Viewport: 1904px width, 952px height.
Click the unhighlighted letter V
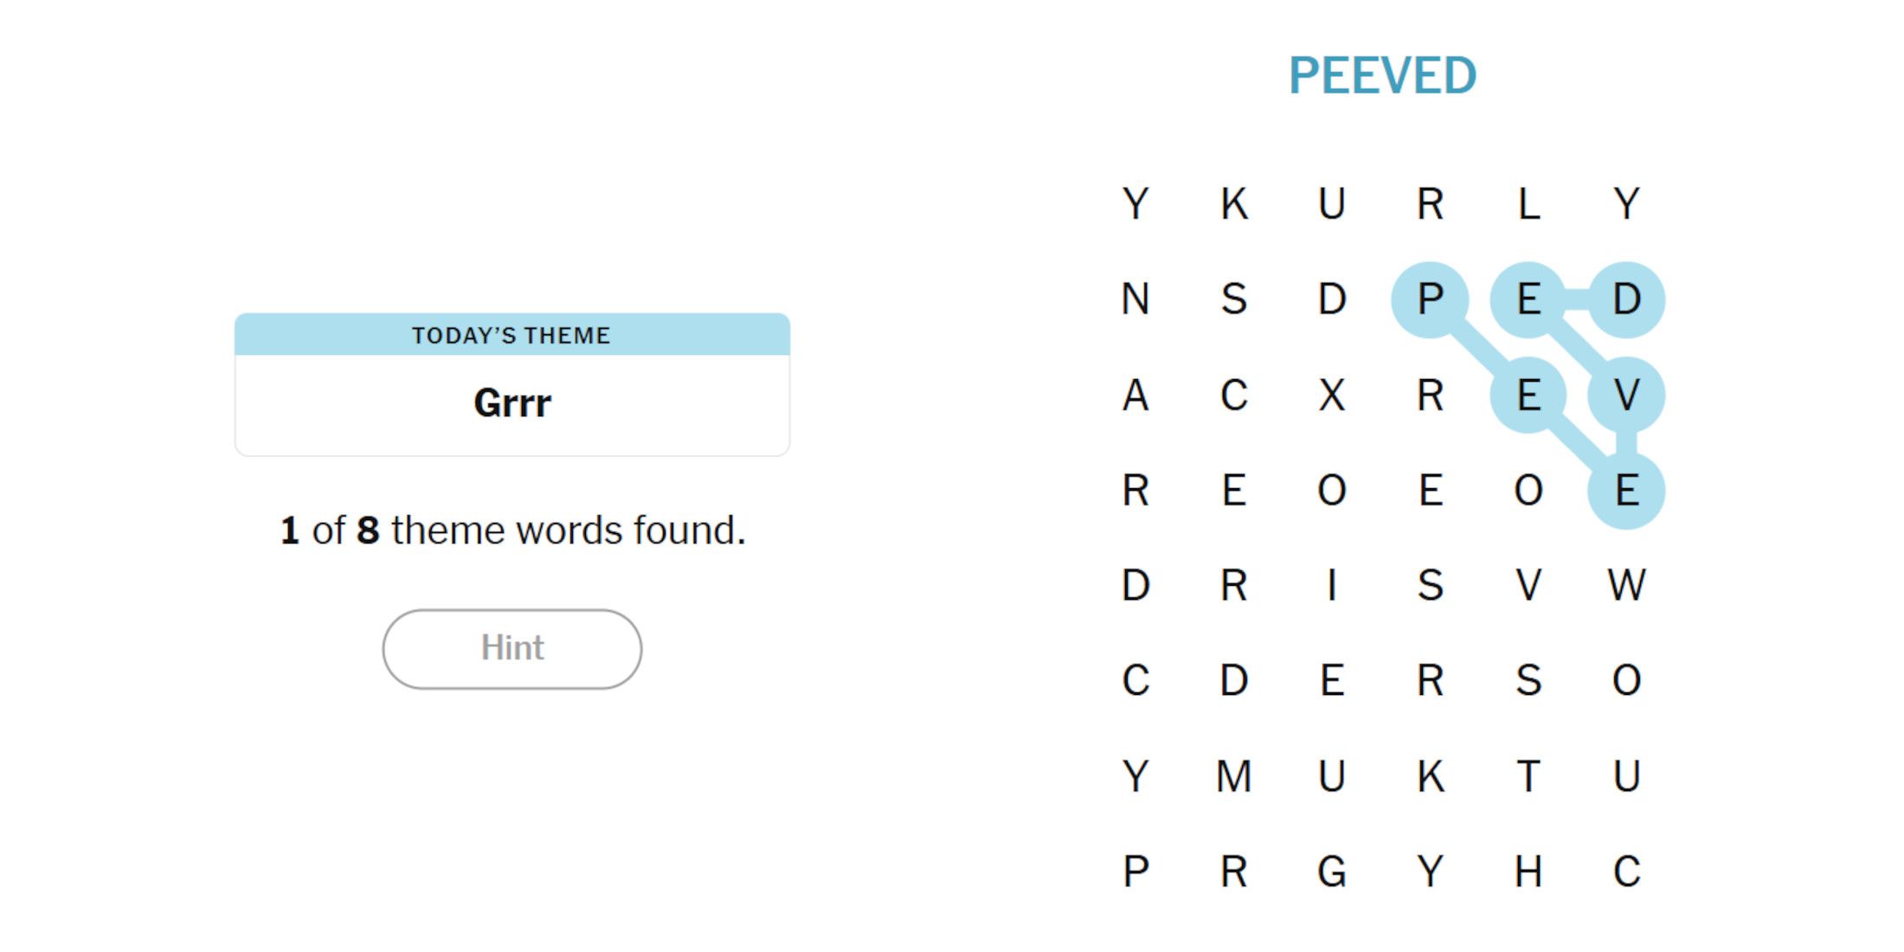[x=1528, y=585]
